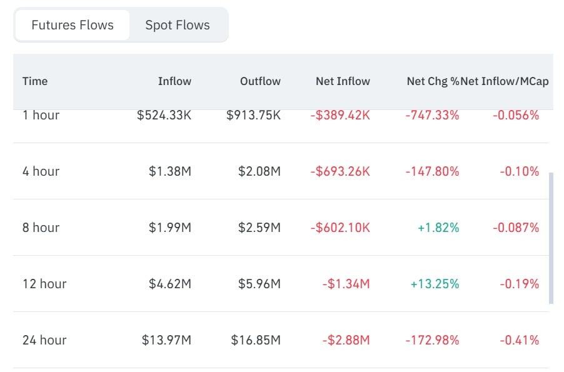The height and width of the screenshot is (372, 564).
Task: Select the Futures Flows tab
Action: click(73, 25)
